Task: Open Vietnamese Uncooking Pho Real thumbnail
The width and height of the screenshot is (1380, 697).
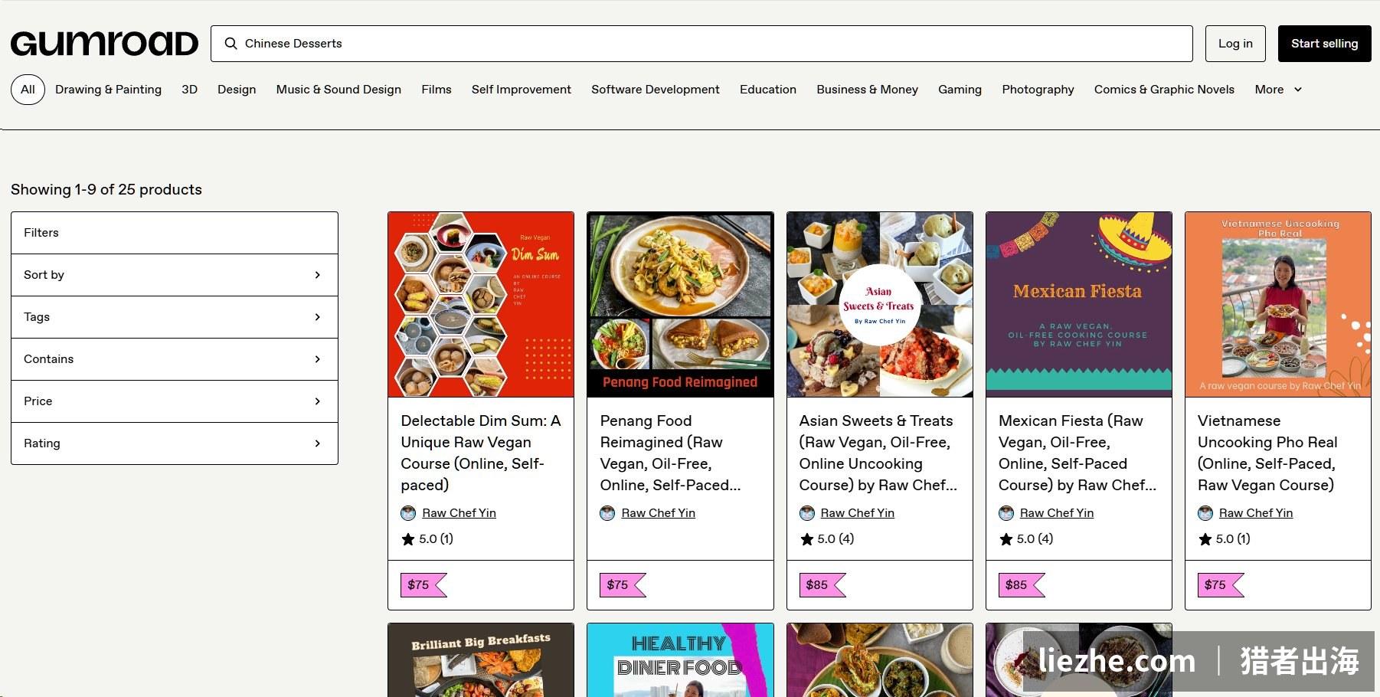Action: [x=1278, y=305]
